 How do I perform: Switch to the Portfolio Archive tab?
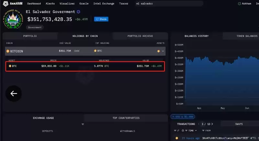tap(140, 36)
